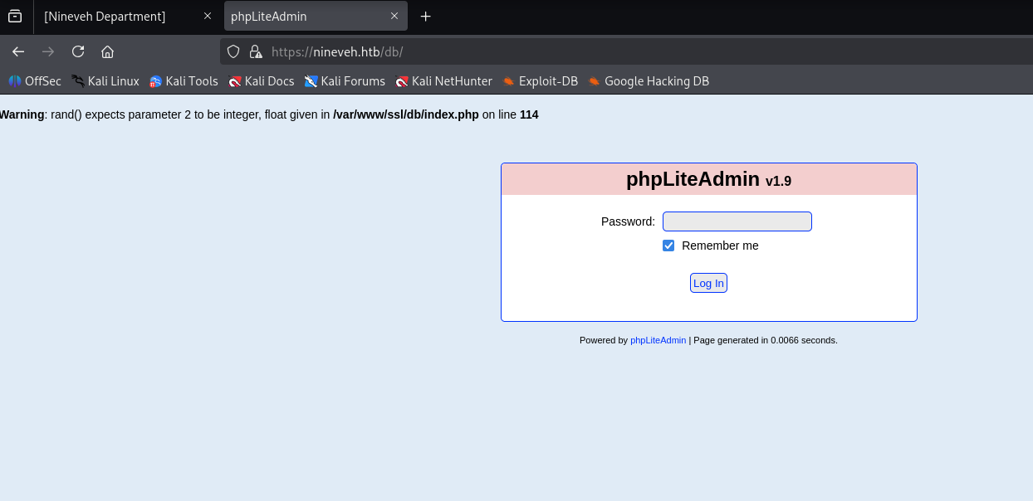The image size is (1033, 501).
Task: Click the /var/www/ssl/db/index.php path in the warning
Action: click(406, 114)
